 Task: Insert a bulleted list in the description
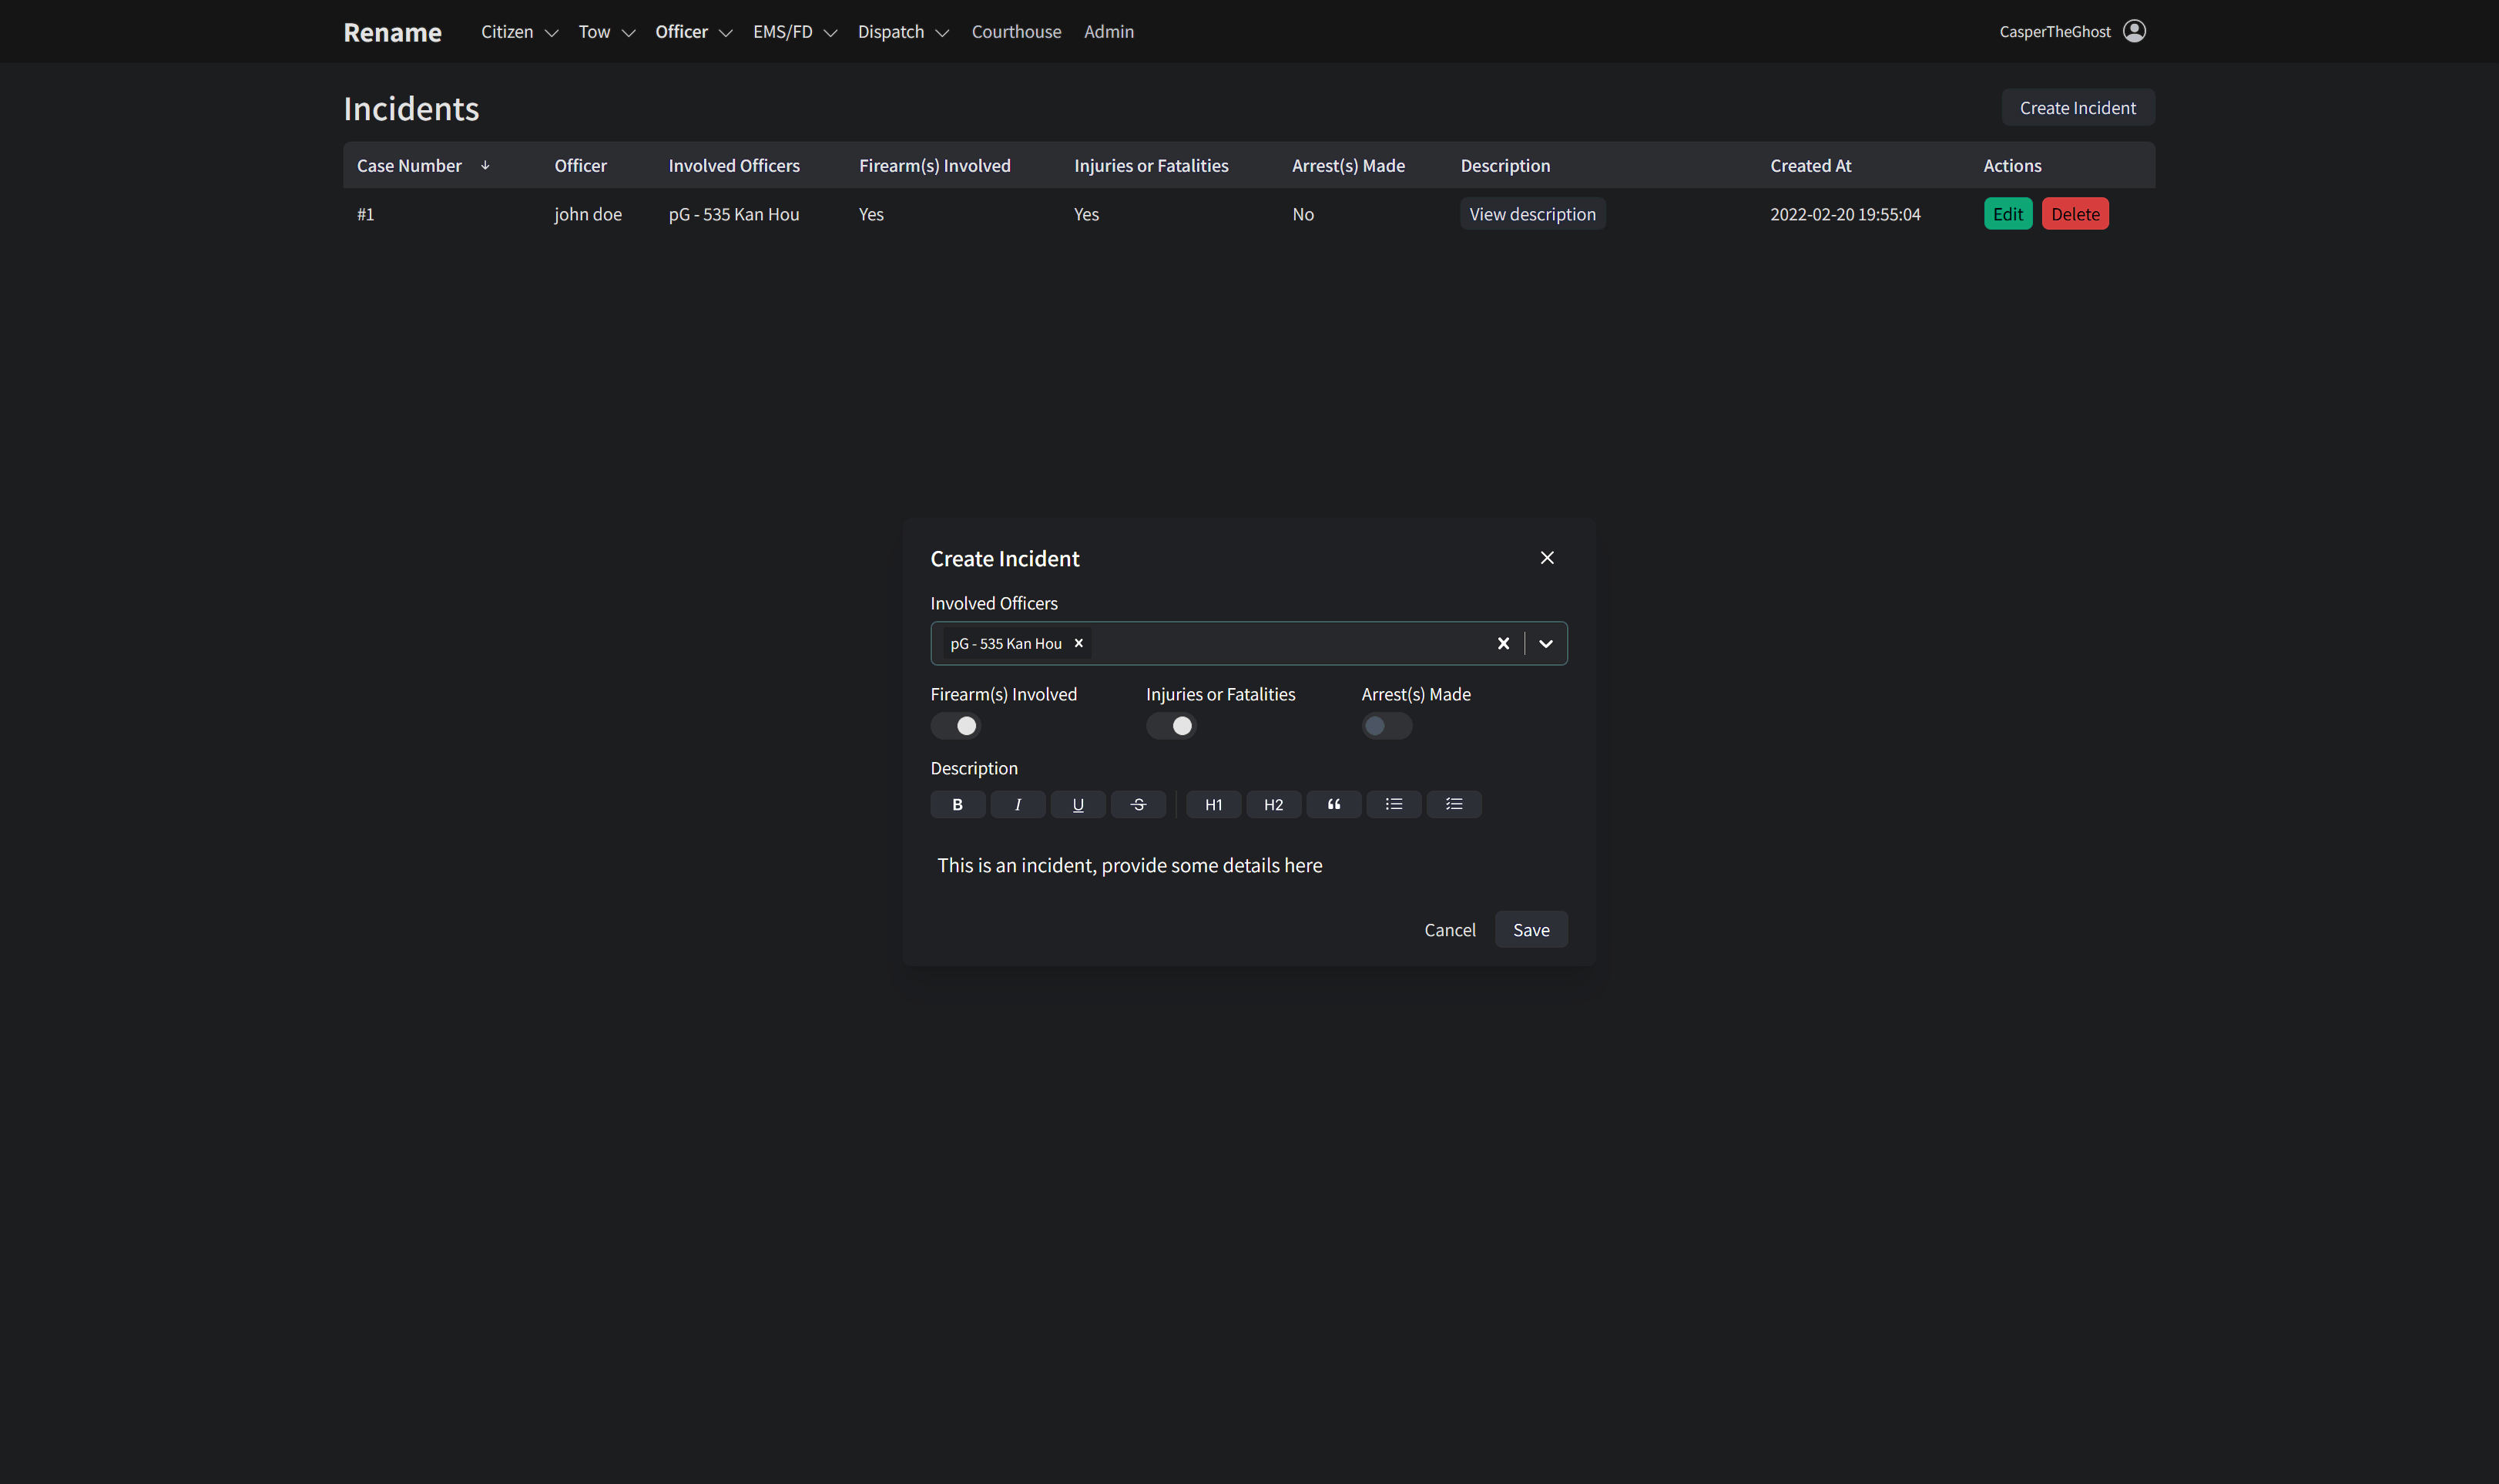(x=1394, y=804)
